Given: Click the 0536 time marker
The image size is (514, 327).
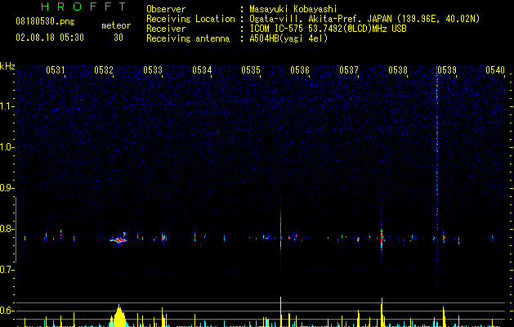Looking at the screenshot, I should 300,69.
